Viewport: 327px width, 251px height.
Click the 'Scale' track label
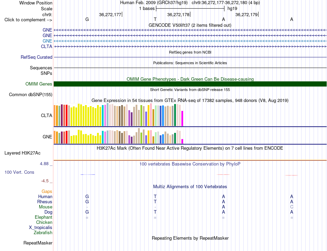click(46, 9)
